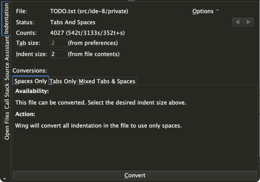
Task: Focus the Indent size input field
Action: tap(59, 54)
